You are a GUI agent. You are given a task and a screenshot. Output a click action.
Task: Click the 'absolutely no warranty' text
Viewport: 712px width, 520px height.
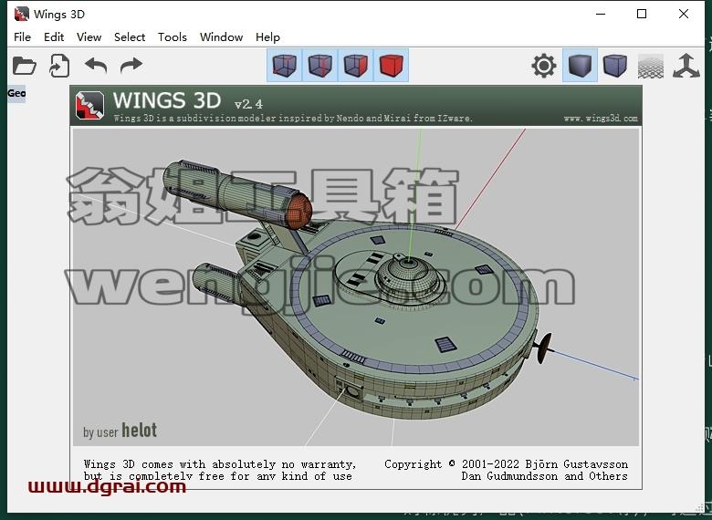click(284, 464)
